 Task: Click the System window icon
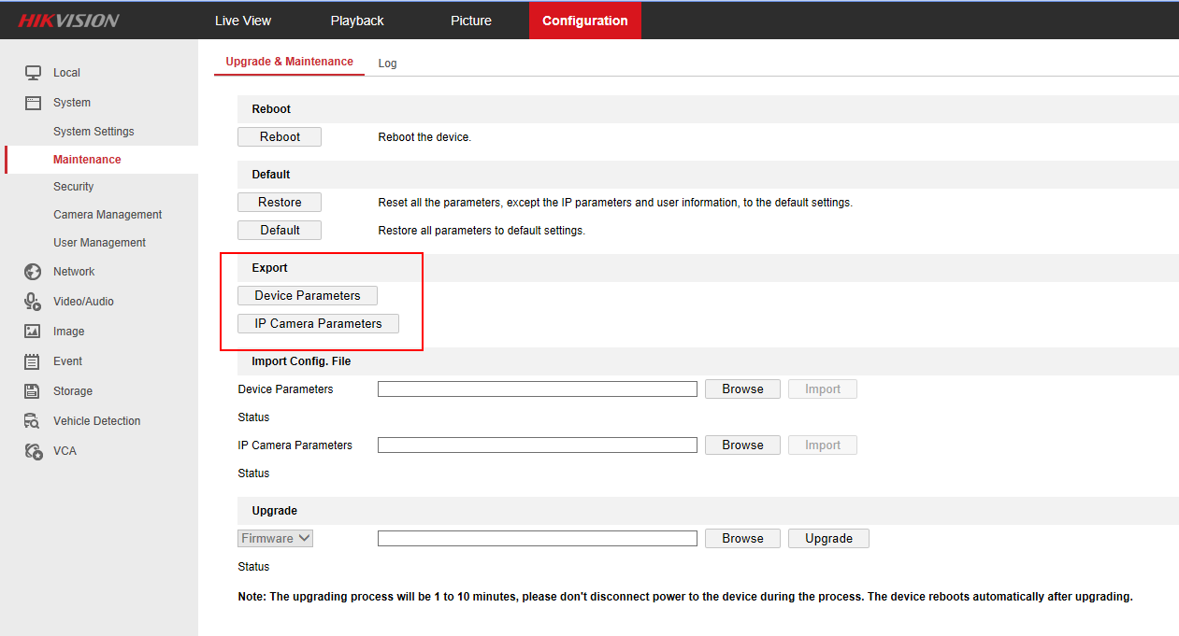(33, 103)
